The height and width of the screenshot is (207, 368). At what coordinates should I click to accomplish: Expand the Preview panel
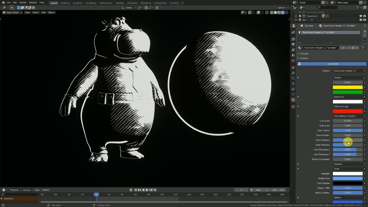coord(304,53)
